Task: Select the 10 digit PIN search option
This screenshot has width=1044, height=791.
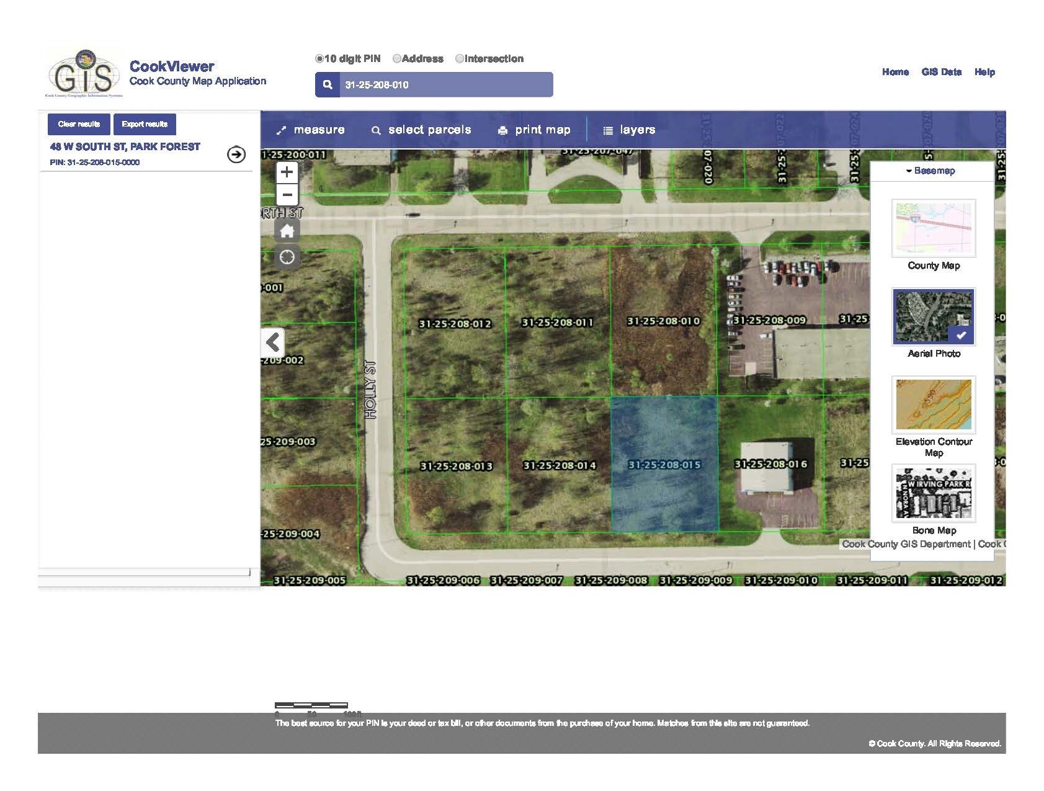Action: [318, 58]
